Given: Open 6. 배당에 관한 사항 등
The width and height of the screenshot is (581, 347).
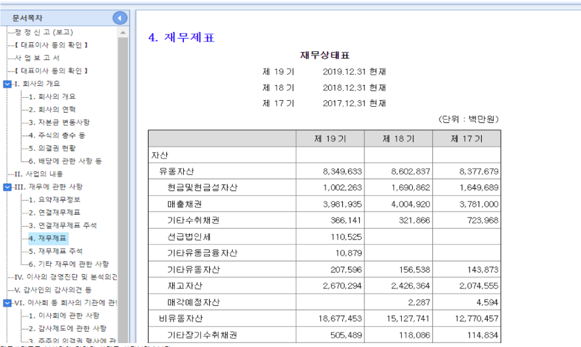Looking at the screenshot, I should coord(65,161).
